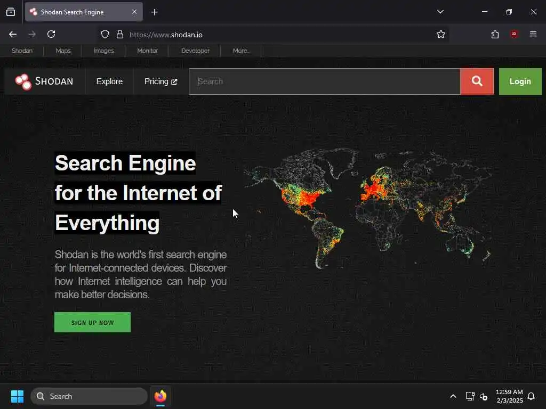Focus the Shodan search input field

click(325, 81)
